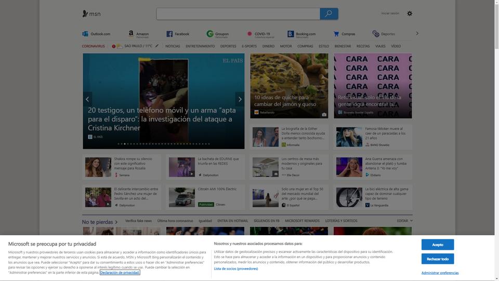
Task: Click the pencil icon to edit location
Action: pyautogui.click(x=157, y=46)
